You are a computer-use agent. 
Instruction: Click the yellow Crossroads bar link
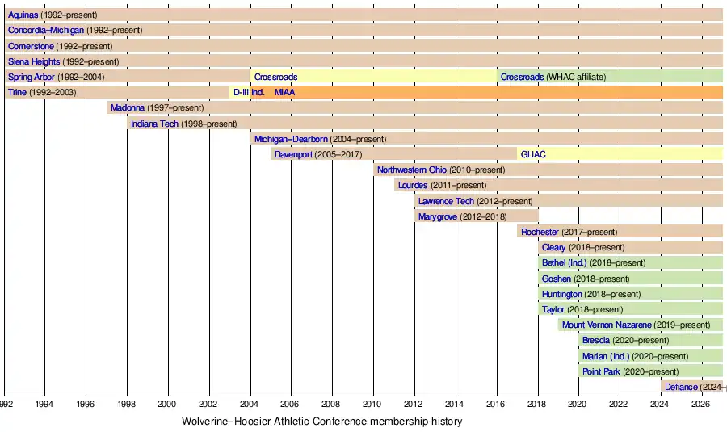[x=275, y=78]
